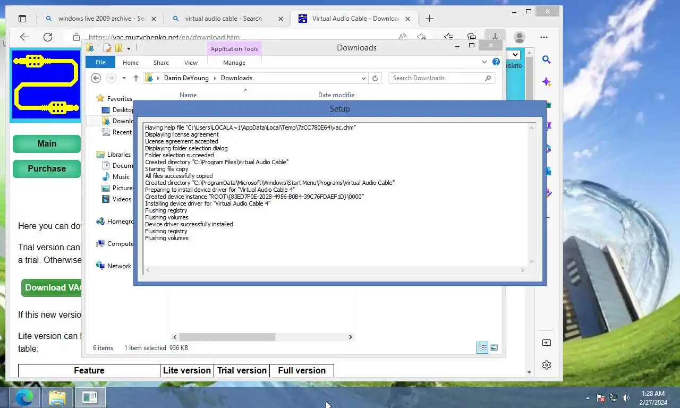Expand the breadcrumb arrow after Darrin DeYoung

[215, 78]
